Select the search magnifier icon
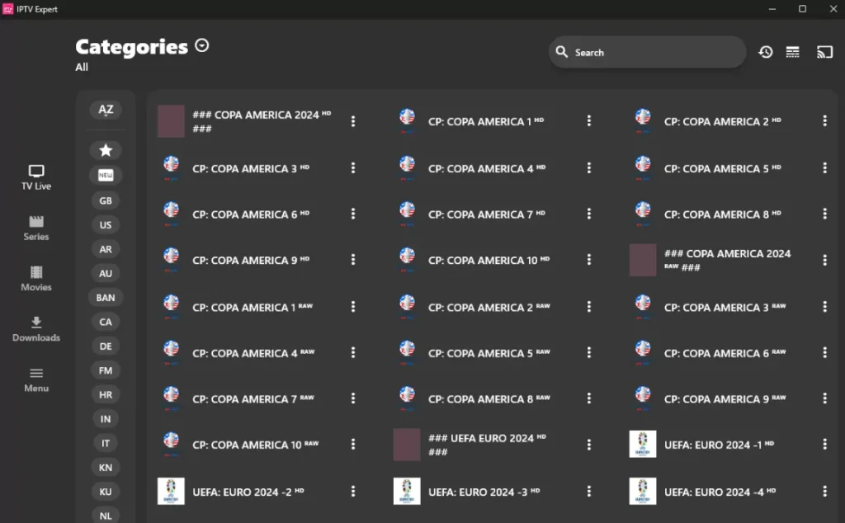Screen dimensions: 845x523 [x=562, y=52]
